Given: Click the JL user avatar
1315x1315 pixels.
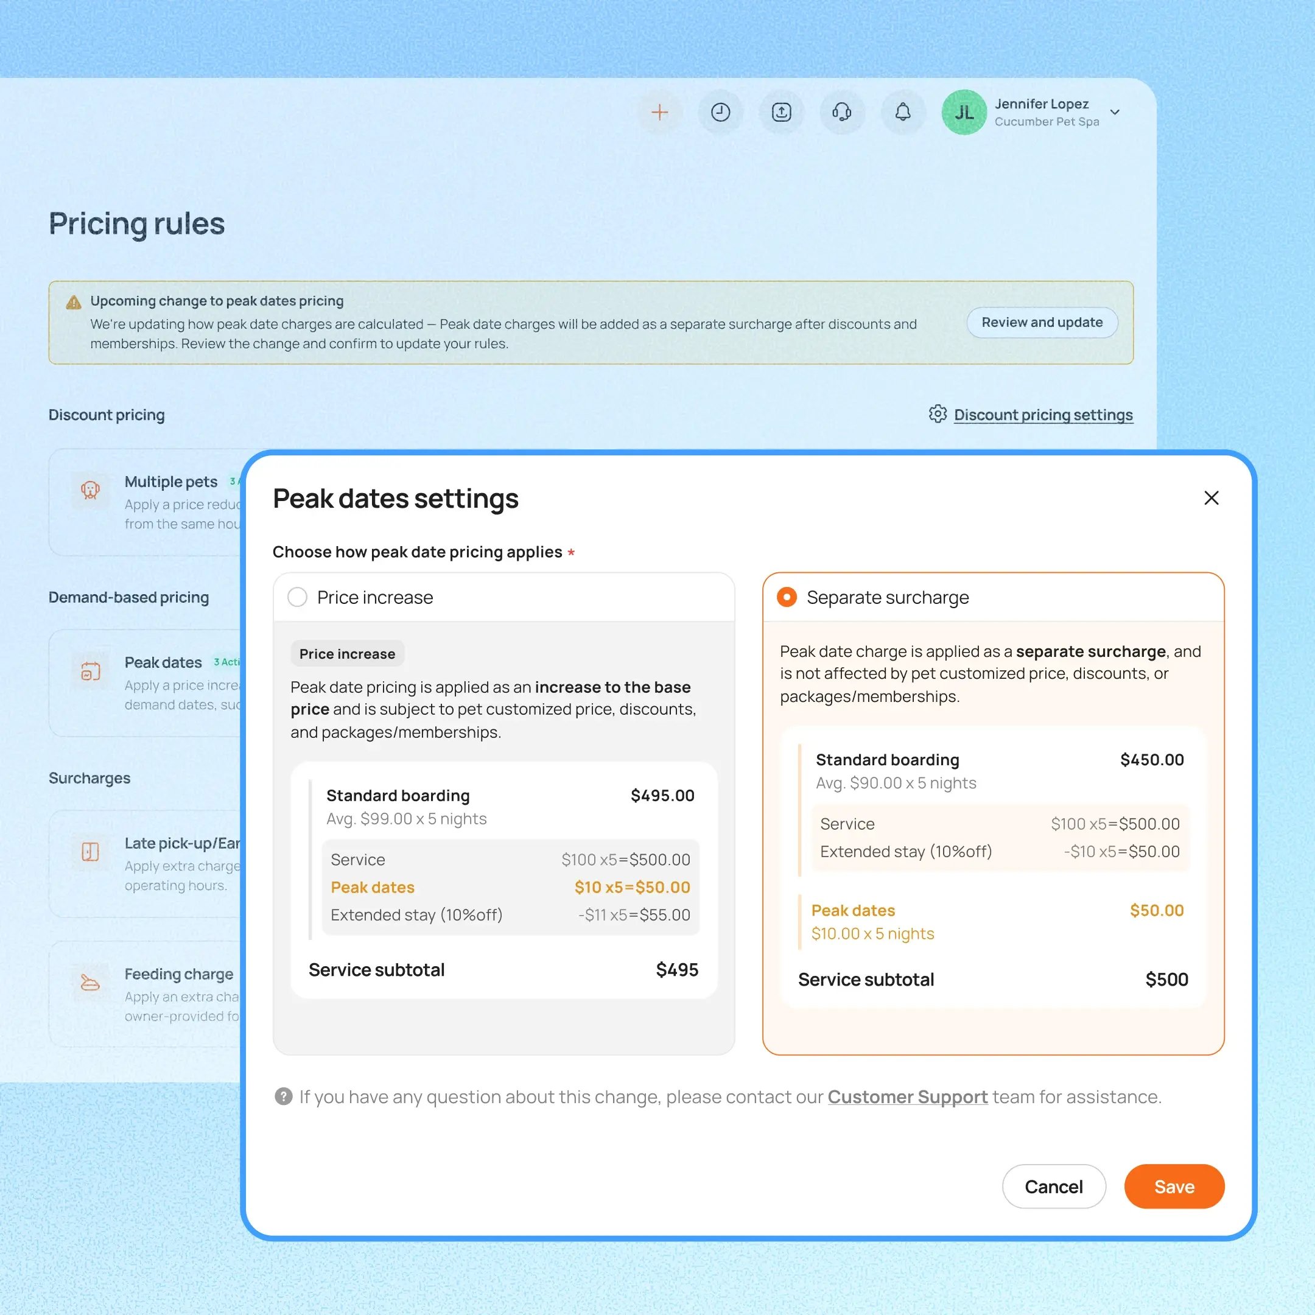Looking at the screenshot, I should pyautogui.click(x=964, y=112).
